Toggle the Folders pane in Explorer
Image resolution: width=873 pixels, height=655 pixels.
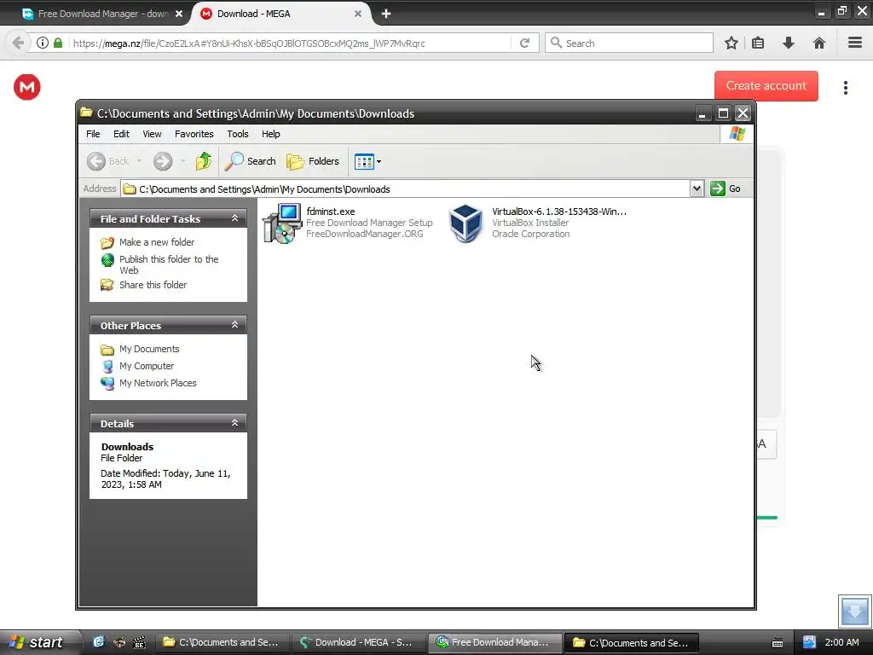coord(312,161)
